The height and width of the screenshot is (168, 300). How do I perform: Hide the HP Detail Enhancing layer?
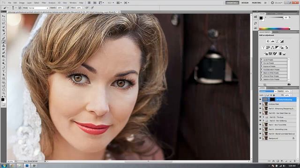(260, 99)
